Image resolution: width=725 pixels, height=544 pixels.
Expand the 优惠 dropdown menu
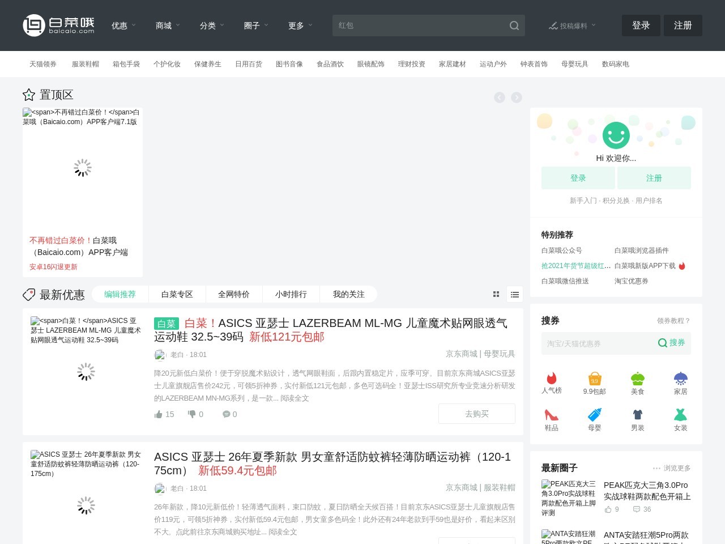(x=123, y=25)
